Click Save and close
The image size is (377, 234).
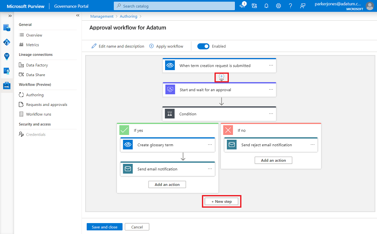(x=104, y=226)
